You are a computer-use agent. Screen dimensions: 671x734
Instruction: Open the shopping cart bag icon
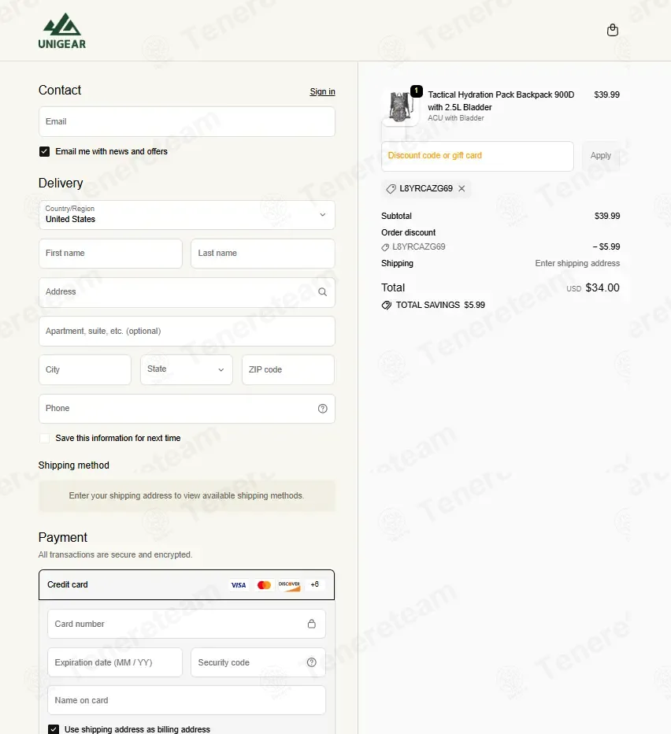(x=613, y=31)
